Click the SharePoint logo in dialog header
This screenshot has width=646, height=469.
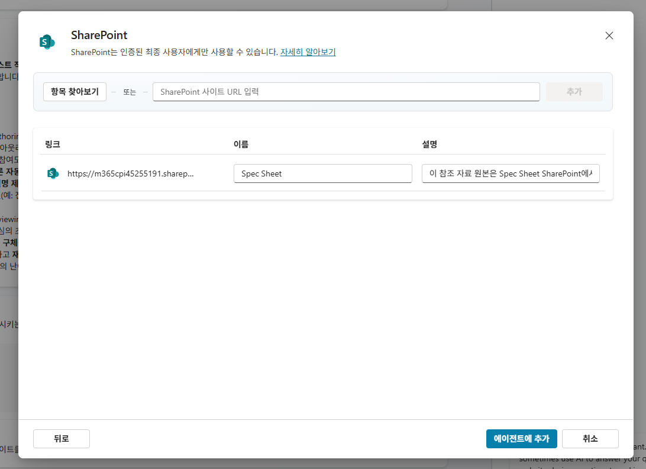pos(47,42)
